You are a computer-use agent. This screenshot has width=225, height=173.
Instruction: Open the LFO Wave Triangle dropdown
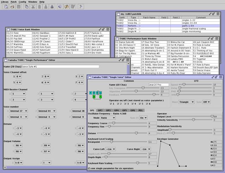point(187,102)
